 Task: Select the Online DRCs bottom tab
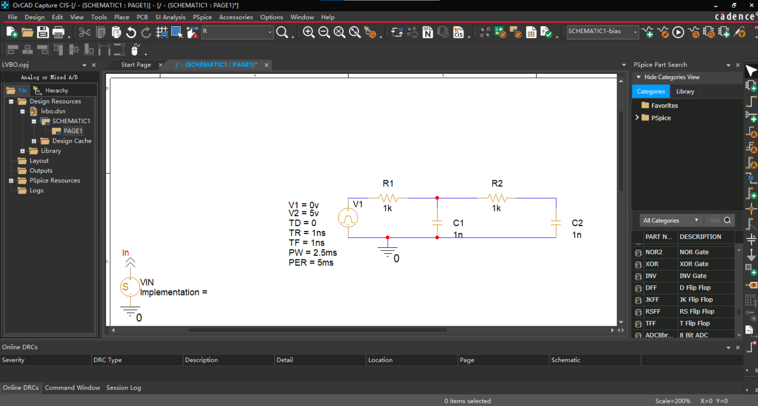[x=21, y=388]
